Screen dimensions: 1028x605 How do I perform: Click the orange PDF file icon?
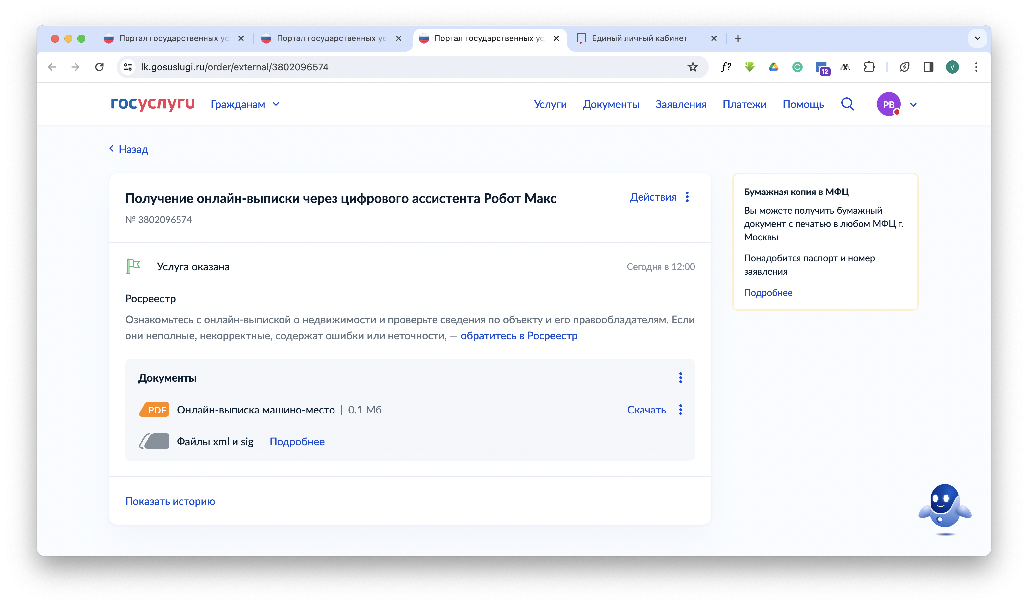154,410
